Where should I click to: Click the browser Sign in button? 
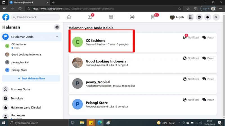[208, 9]
